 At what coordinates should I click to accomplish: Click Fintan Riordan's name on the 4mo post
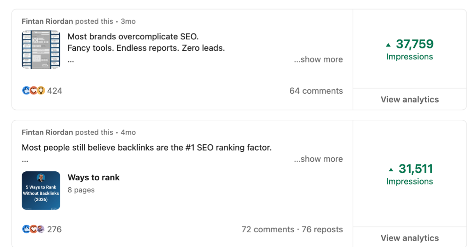pyautogui.click(x=47, y=132)
